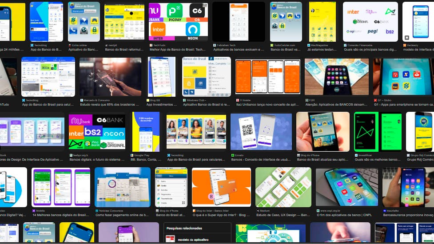Viewport: 434px width, 244px height.
Task: Click the Febraban Tech source favicon
Action: coord(215,45)
